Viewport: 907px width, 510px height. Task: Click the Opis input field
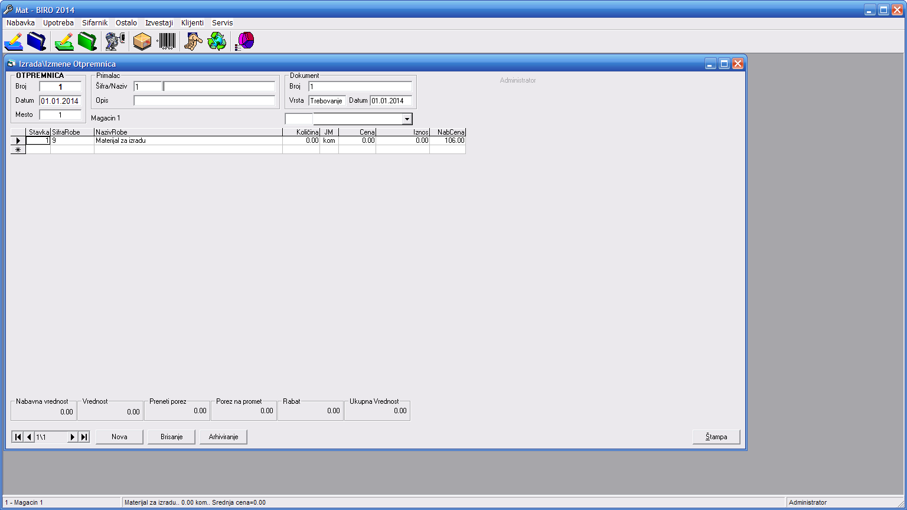click(x=204, y=101)
